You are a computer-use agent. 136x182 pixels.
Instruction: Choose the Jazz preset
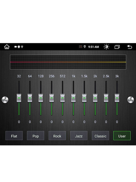(79, 136)
